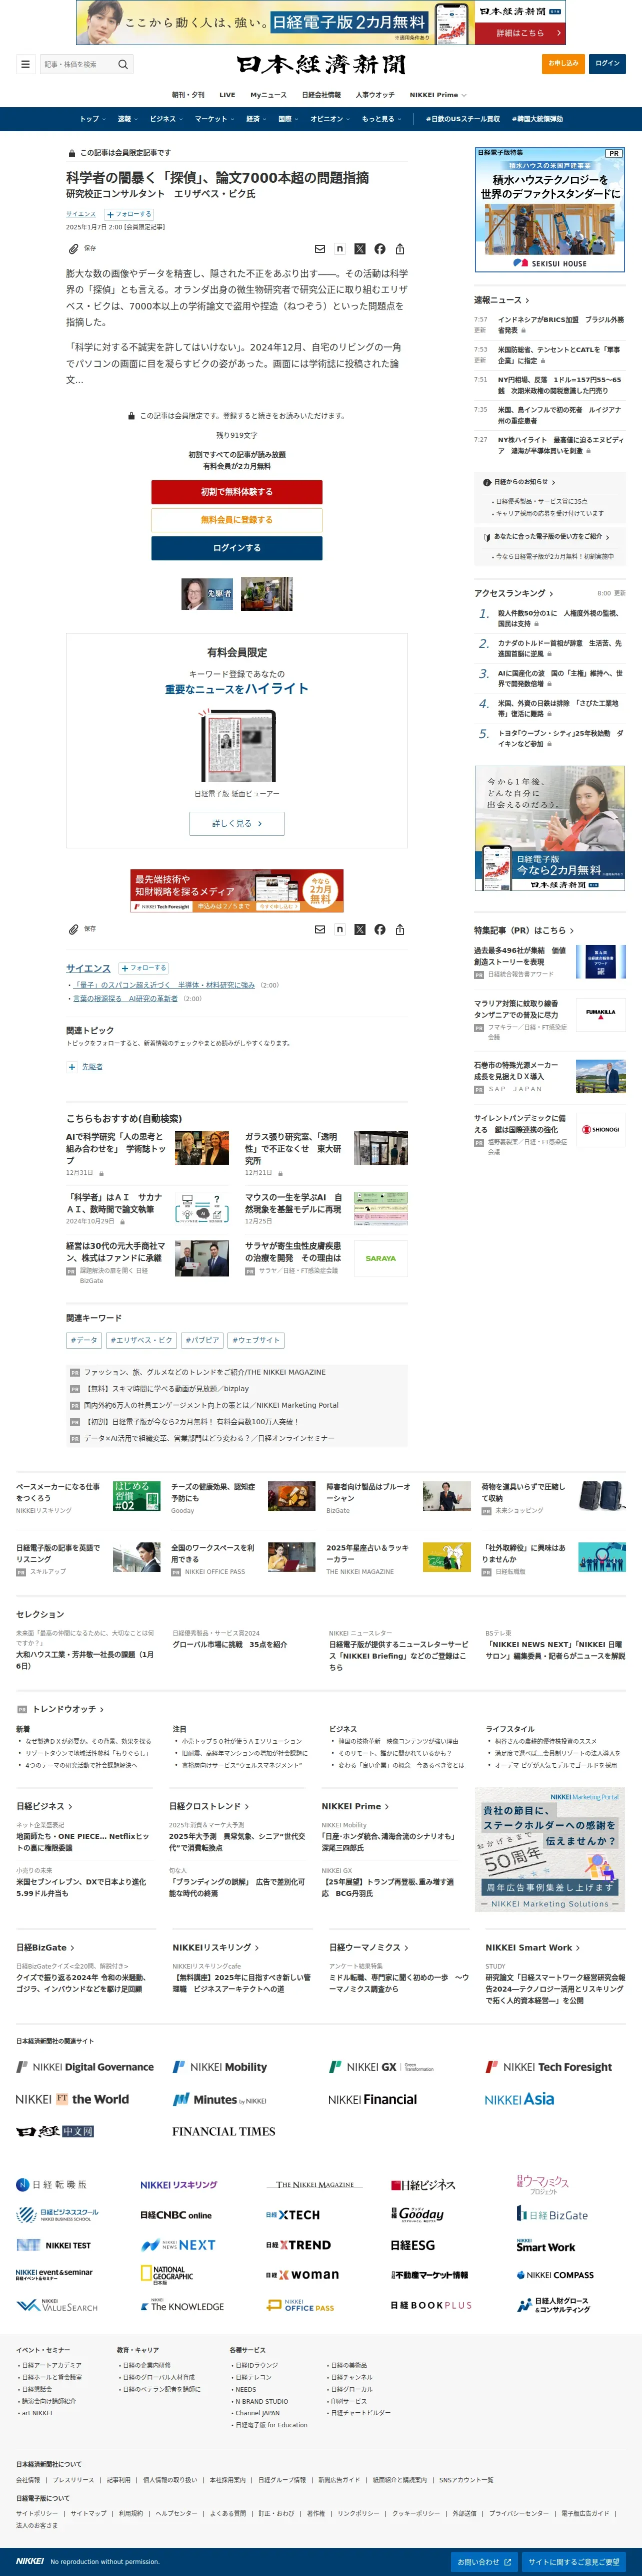Expand the もっと見る navigation dropdown
The height and width of the screenshot is (2576, 642).
pos(381,119)
